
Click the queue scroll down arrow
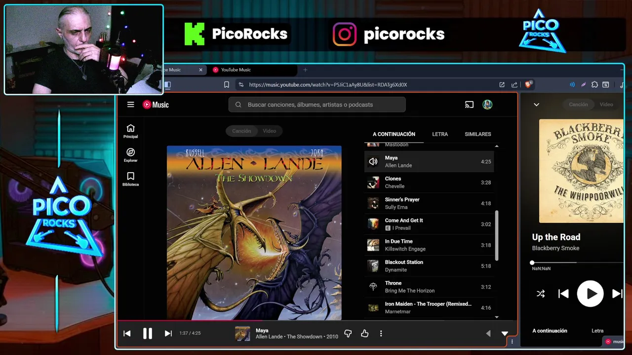(x=497, y=317)
